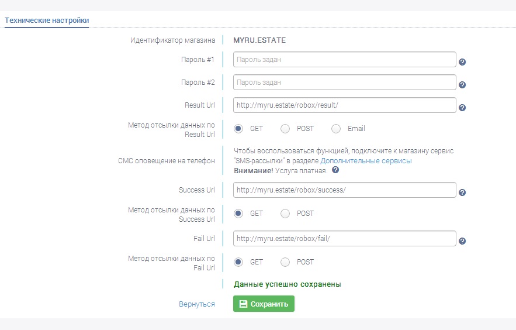Viewport: 516px width, 330px height.
Task: Open help icon beside Result Url field
Action: [x=462, y=107]
